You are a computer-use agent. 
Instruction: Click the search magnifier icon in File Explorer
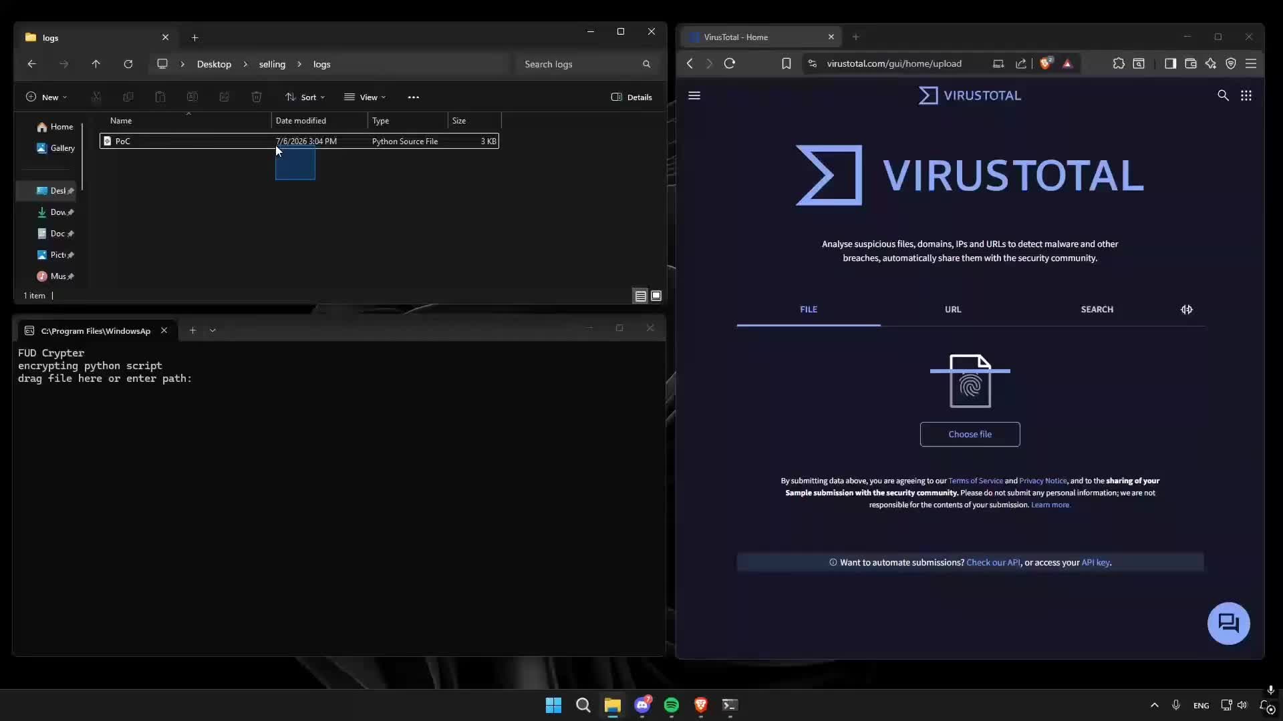tap(646, 64)
